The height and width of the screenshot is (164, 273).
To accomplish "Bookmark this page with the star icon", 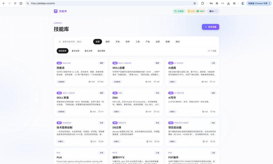I will tap(195, 3).
